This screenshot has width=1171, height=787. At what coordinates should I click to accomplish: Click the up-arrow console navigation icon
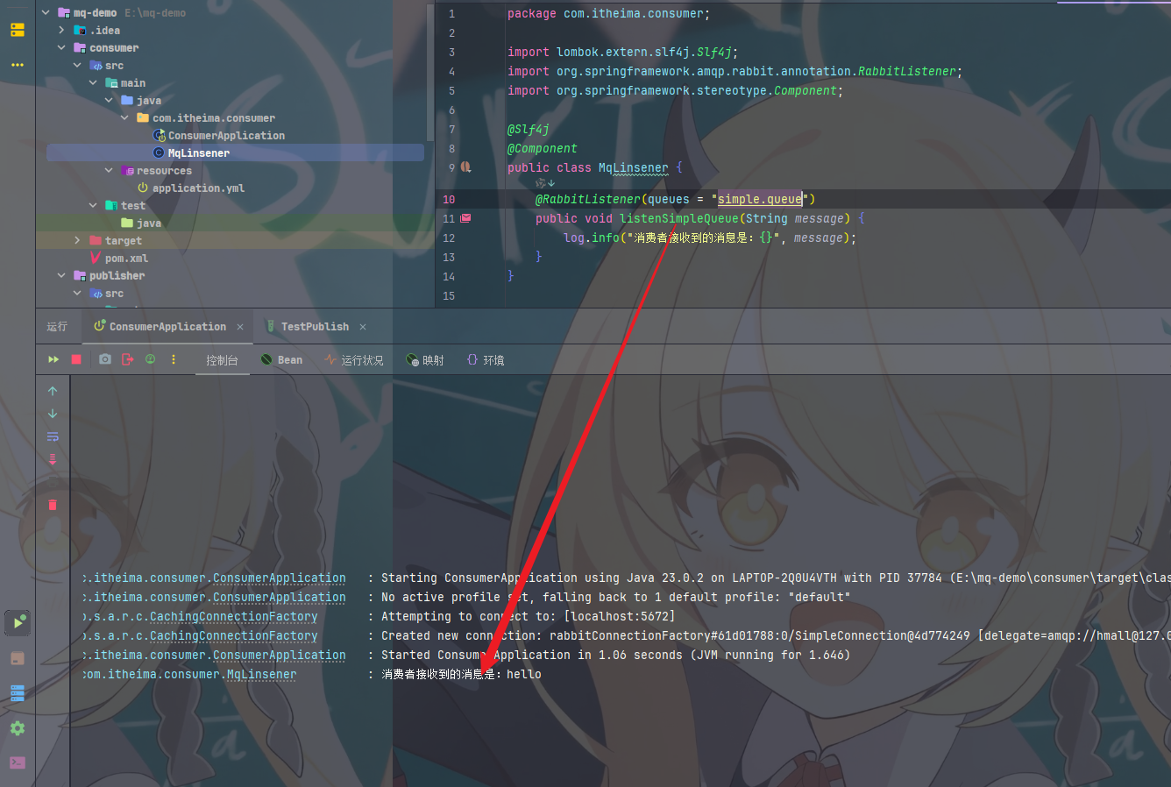click(x=53, y=391)
